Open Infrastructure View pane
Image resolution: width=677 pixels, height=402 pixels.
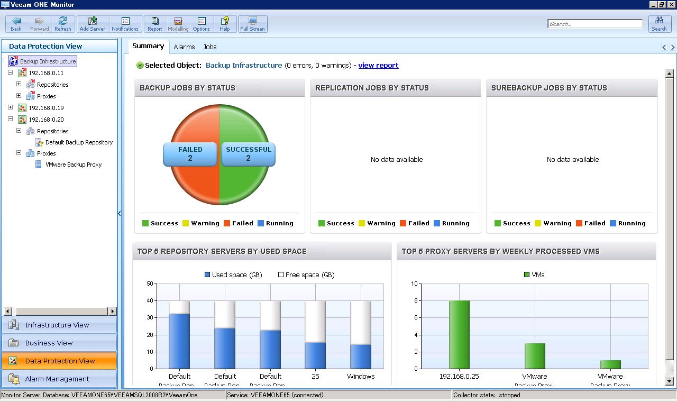tap(59, 325)
